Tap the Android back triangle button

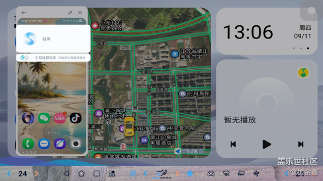click(x=66, y=174)
